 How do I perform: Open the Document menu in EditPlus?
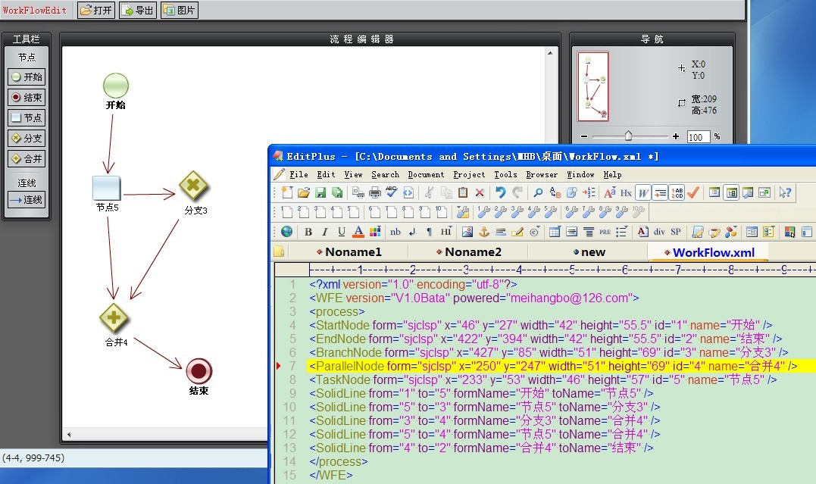click(426, 174)
